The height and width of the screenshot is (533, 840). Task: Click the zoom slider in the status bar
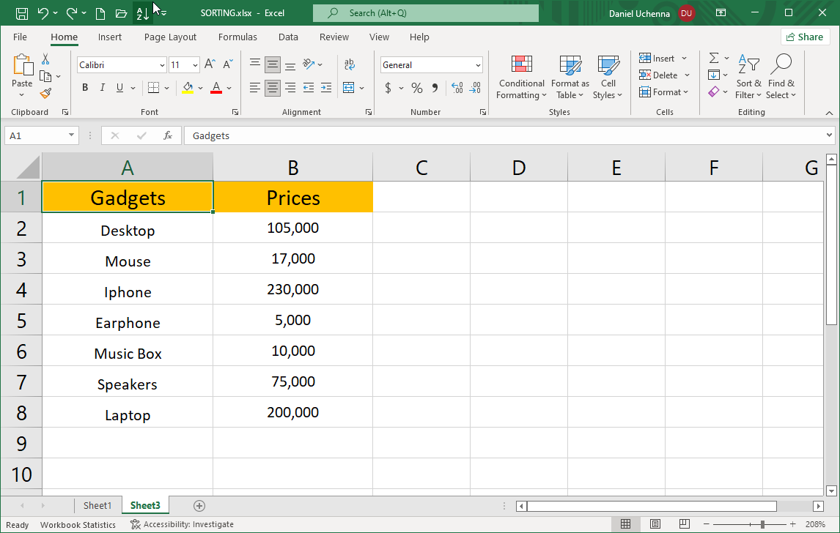[762, 524]
